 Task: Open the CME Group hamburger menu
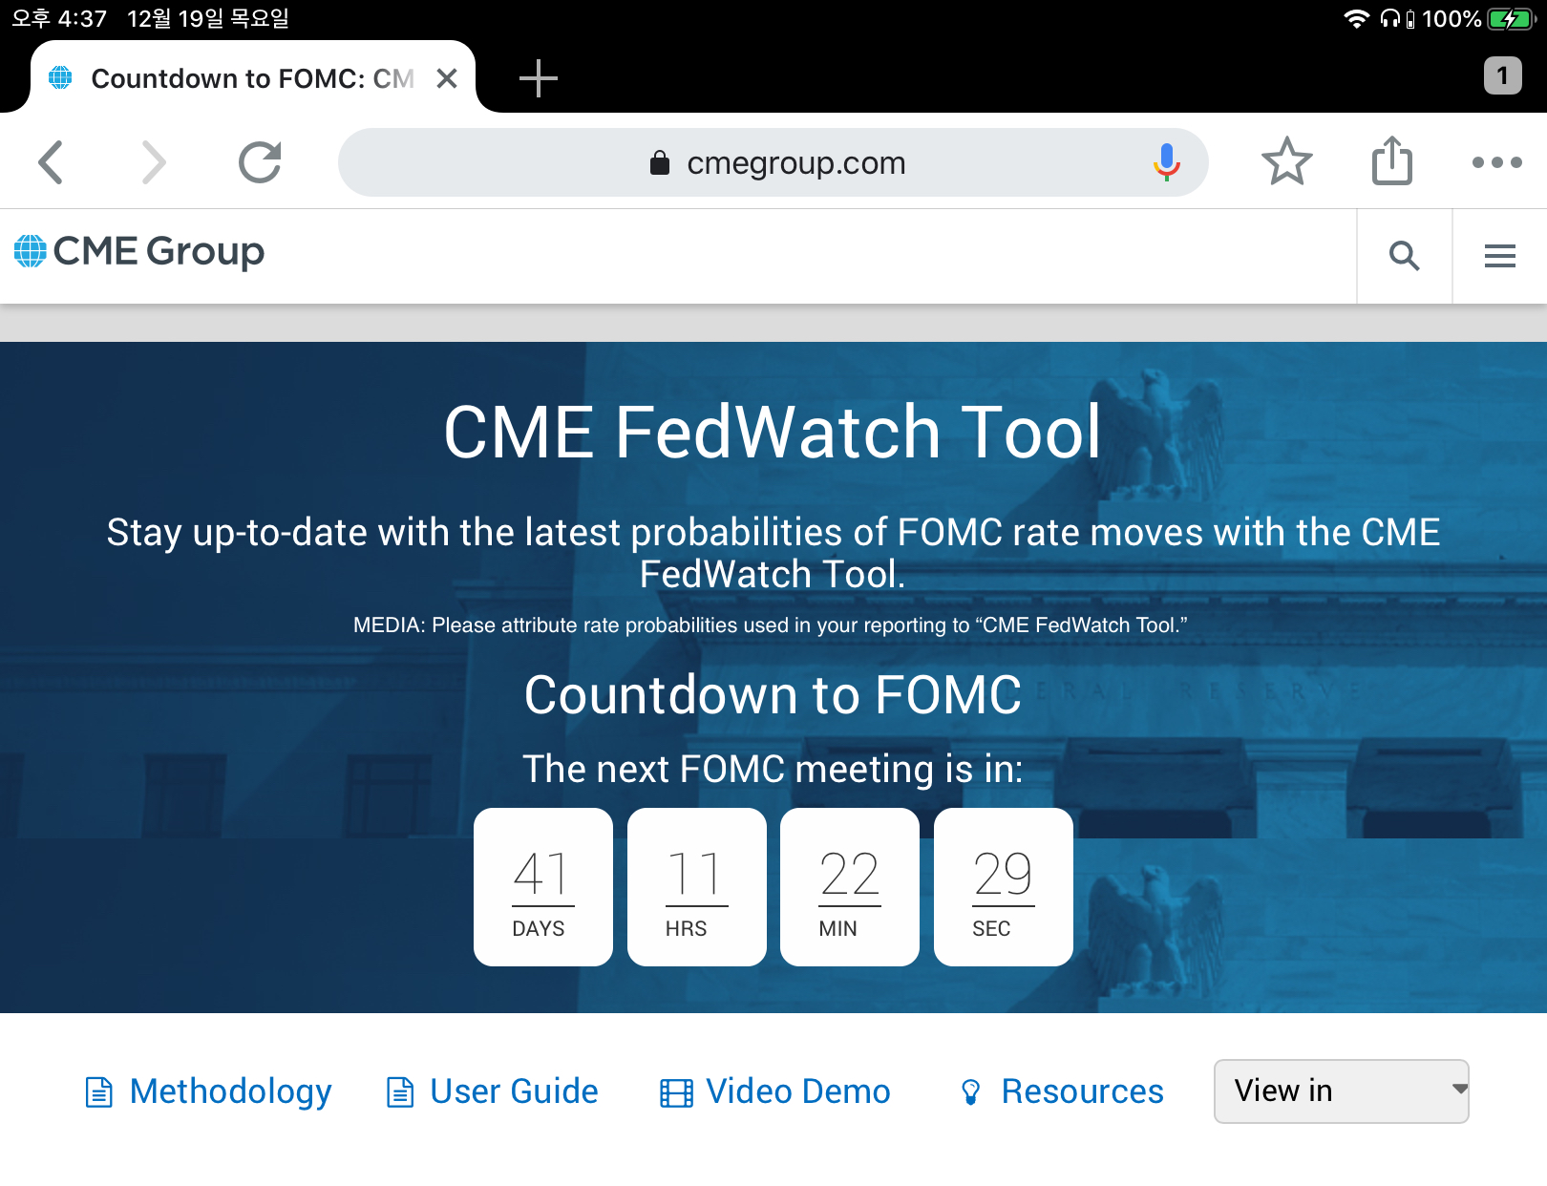[x=1499, y=256]
